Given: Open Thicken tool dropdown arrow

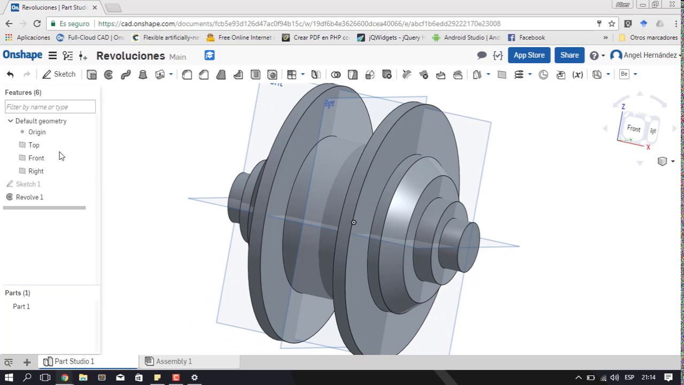Looking at the screenshot, I should pyautogui.click(x=170, y=75).
